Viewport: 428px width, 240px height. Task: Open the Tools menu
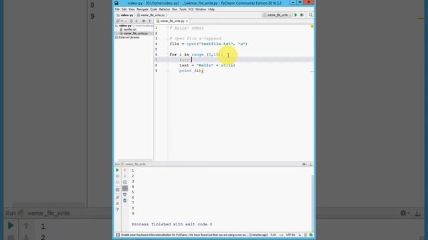pyautogui.click(x=183, y=9)
